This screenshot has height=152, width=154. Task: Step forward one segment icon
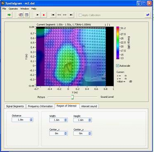pos(65,15)
